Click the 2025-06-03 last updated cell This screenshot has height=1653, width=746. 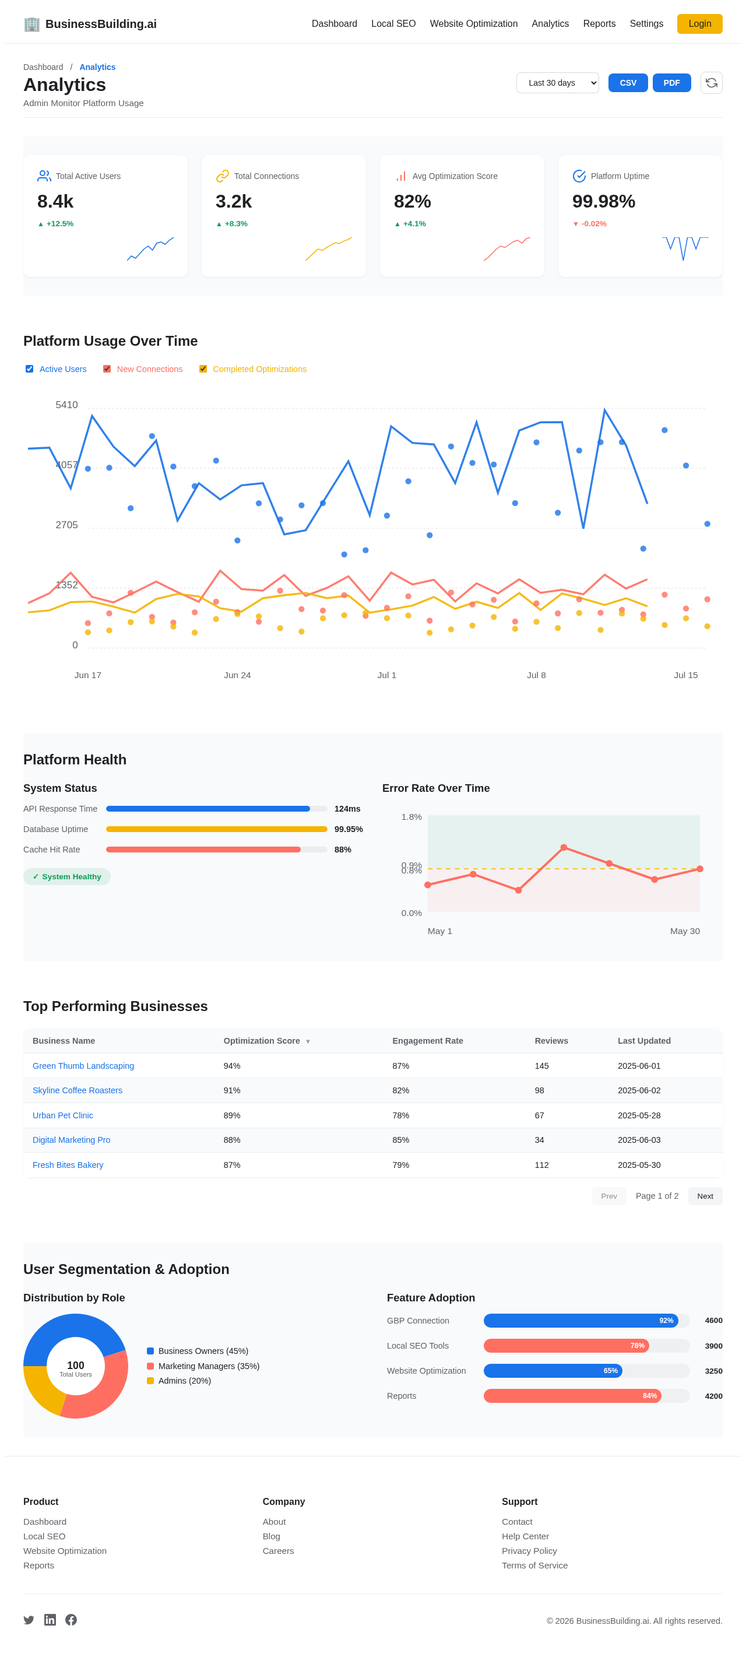click(639, 1140)
